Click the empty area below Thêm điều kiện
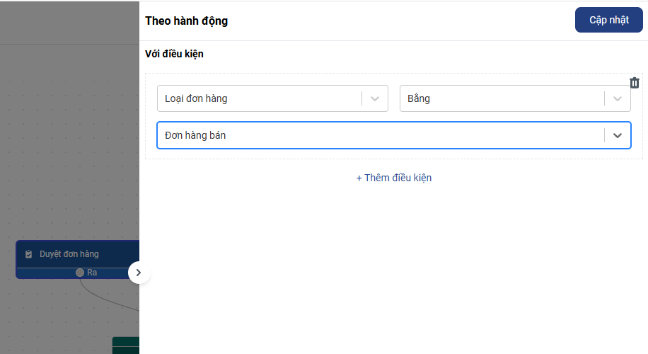Image resolution: width=648 pixels, height=354 pixels. coord(393,269)
